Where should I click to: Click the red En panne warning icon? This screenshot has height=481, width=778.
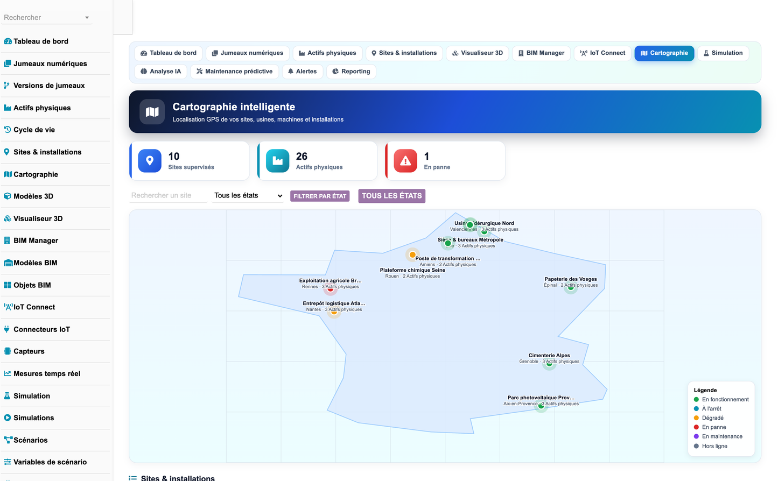[x=405, y=161]
